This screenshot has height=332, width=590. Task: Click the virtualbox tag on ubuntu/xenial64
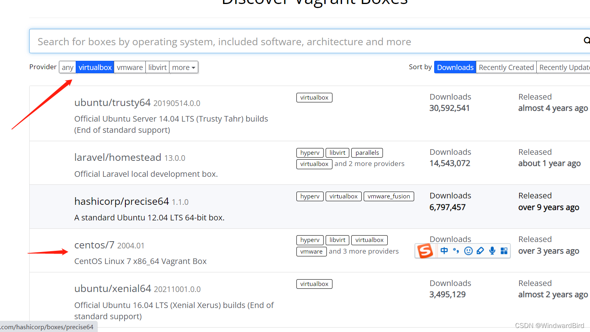(x=314, y=284)
